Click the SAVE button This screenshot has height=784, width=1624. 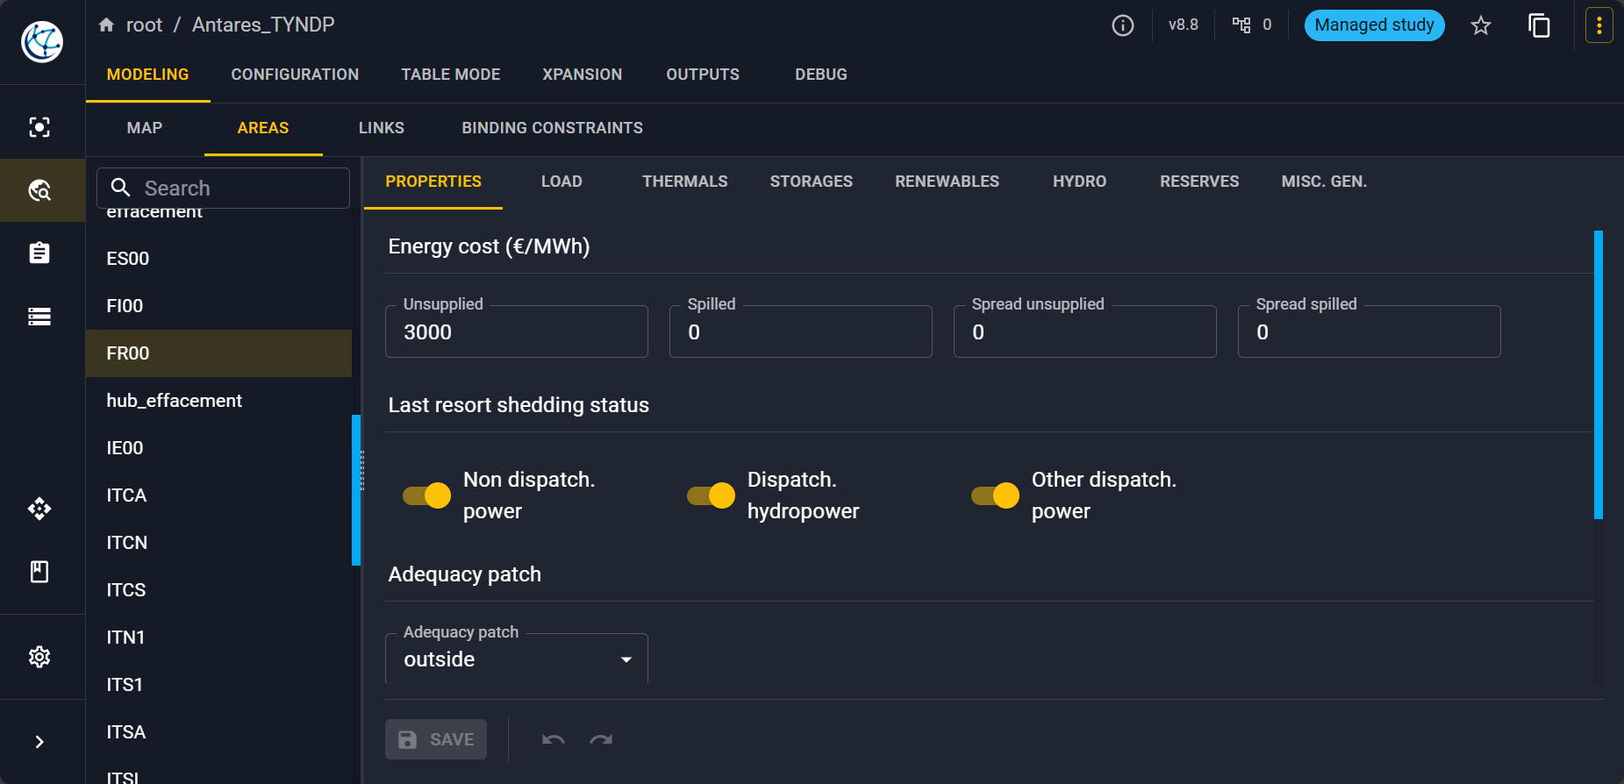coord(436,739)
